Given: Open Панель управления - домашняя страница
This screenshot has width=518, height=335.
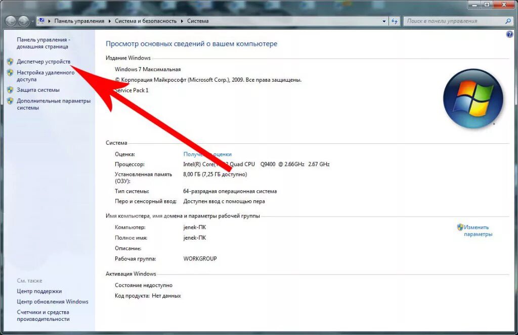Looking at the screenshot, I should pyautogui.click(x=44, y=43).
